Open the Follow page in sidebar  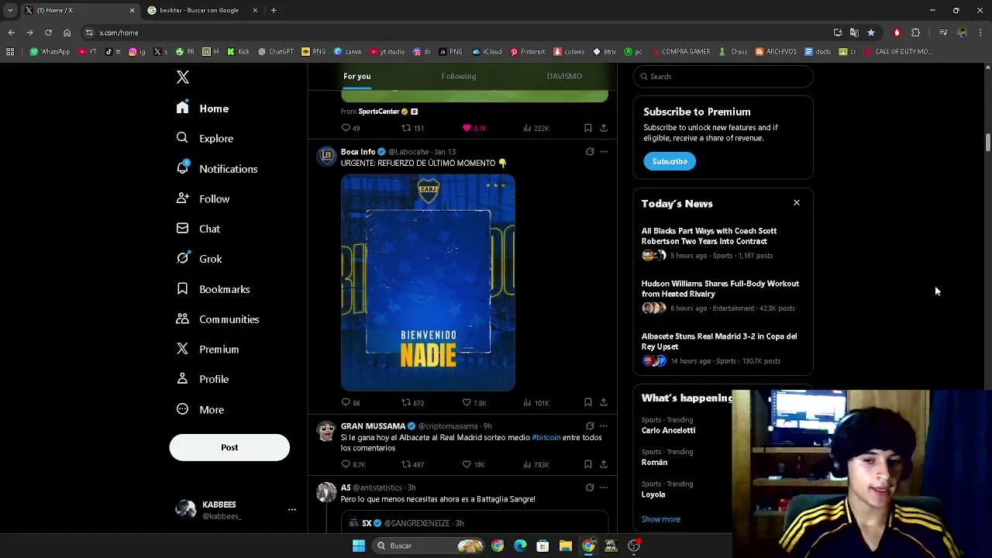tap(203, 198)
